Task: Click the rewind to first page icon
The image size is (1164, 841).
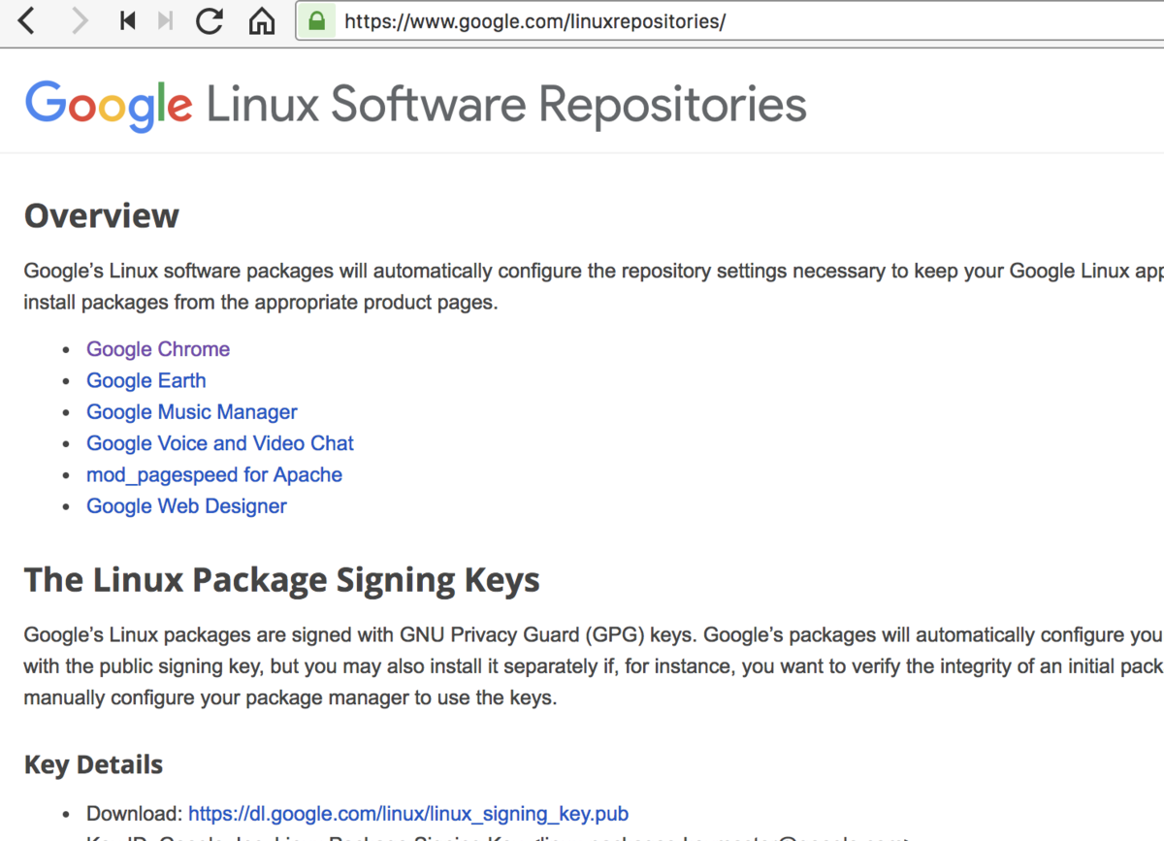Action: [127, 20]
